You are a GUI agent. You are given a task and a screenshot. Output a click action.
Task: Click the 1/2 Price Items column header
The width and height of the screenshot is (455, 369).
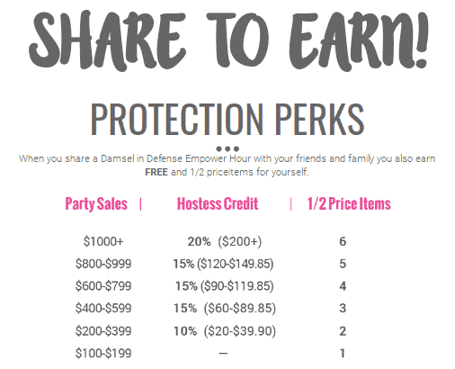coord(349,203)
